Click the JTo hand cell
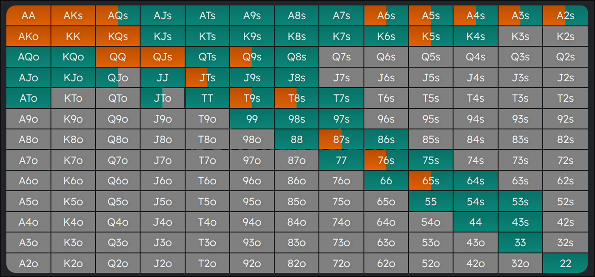Screen dimensions: 595x277 coord(162,99)
